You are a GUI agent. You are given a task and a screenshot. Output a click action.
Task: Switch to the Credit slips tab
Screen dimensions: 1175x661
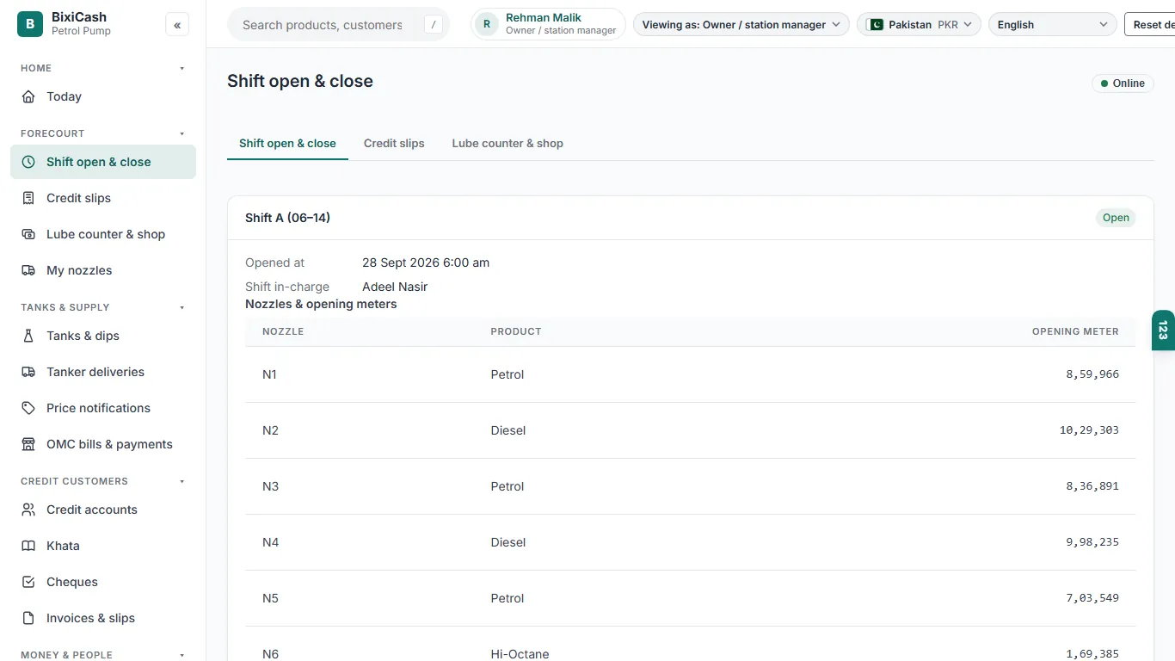tap(394, 144)
